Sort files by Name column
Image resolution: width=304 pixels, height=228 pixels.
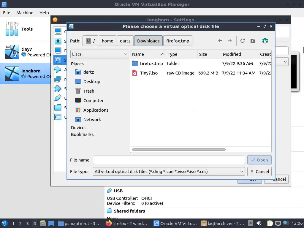[148, 54]
